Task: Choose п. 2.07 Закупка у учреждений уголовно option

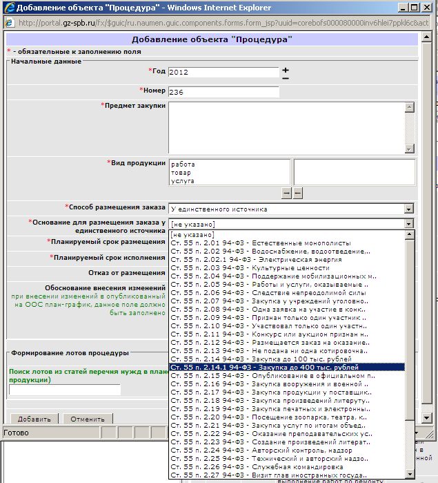Action: tap(287, 301)
